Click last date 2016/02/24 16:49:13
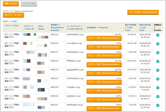Screen dimensions: 166x112 pyautogui.click(x=145, y=97)
